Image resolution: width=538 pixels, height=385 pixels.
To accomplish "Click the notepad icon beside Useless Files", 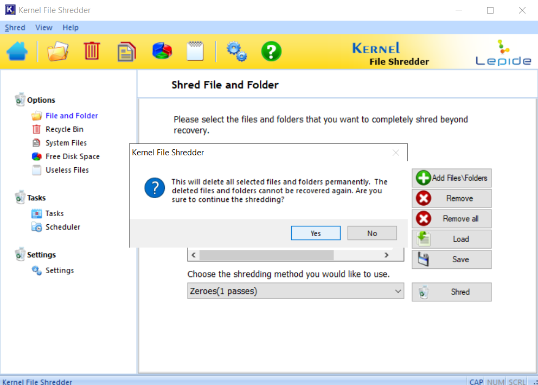I will (x=36, y=170).
